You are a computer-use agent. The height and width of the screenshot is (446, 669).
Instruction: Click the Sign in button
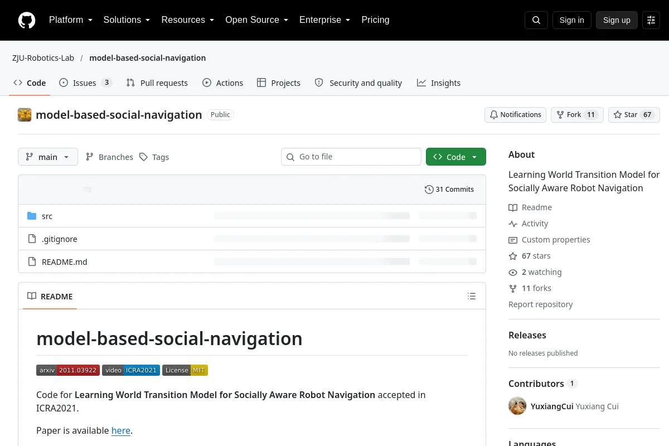tap(571, 20)
